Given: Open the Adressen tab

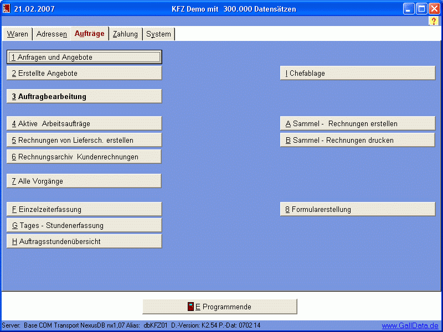Looking at the screenshot, I should pos(51,34).
